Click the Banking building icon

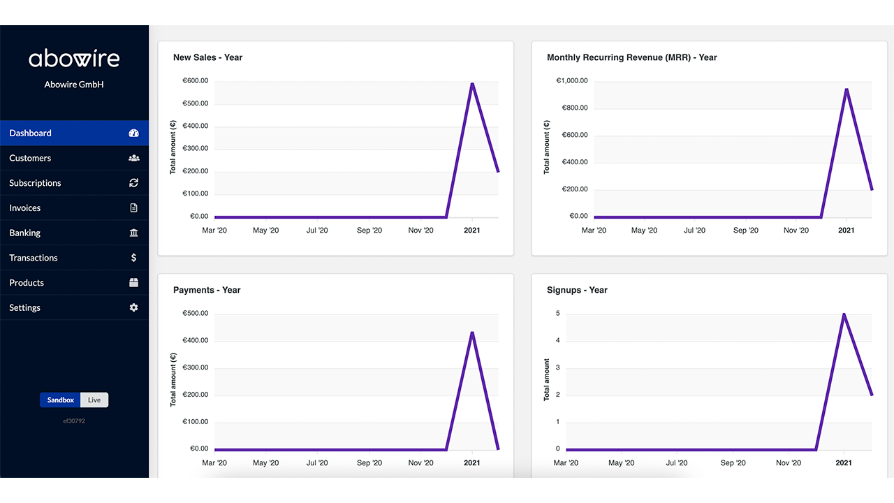click(x=134, y=233)
